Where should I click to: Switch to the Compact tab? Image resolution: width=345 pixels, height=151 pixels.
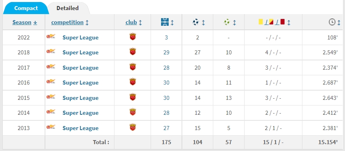click(26, 8)
